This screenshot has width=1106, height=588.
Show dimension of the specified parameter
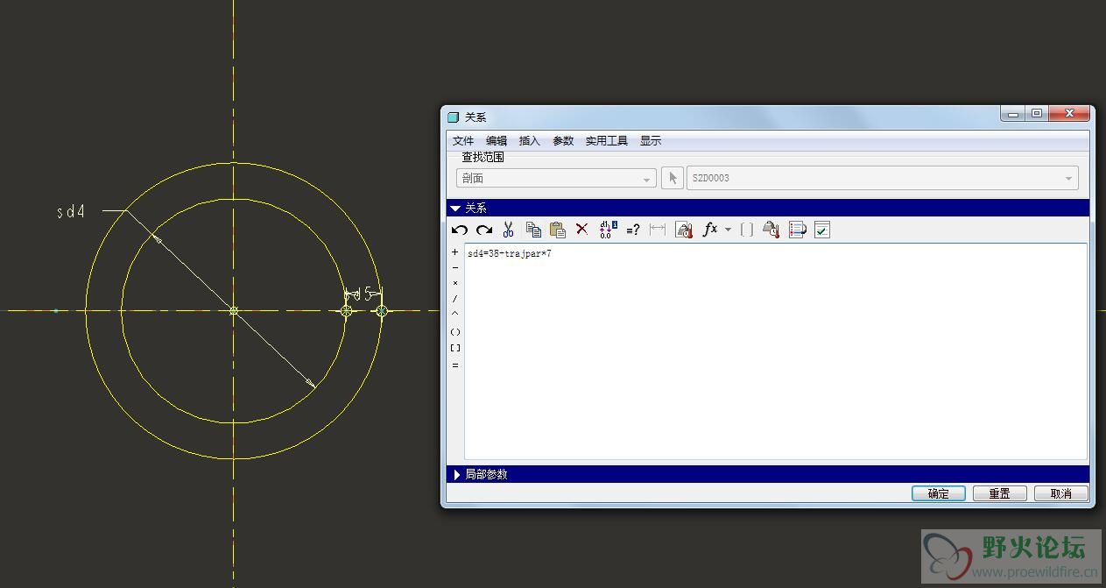658,230
